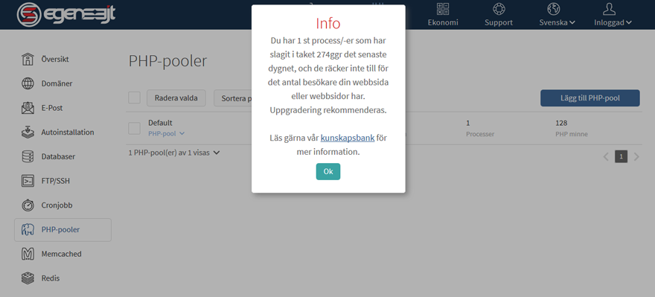Tick the Default pool checkbox
The image size is (655, 297).
tap(134, 128)
